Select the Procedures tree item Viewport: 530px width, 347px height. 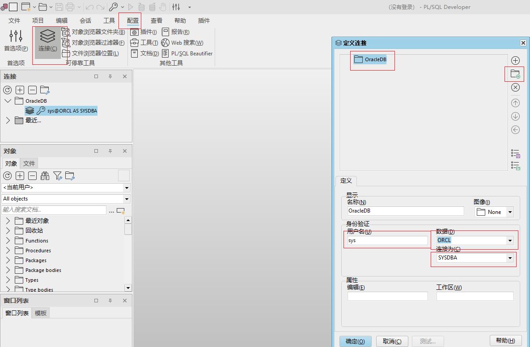[38, 251]
